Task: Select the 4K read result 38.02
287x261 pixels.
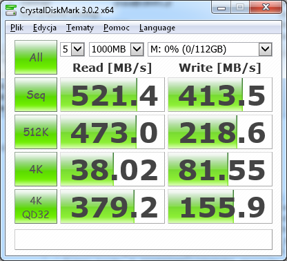Action: click(x=112, y=169)
